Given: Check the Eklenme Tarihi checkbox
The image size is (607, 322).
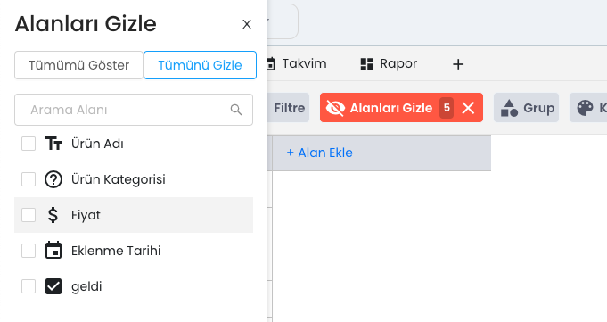Looking at the screenshot, I should (29, 251).
